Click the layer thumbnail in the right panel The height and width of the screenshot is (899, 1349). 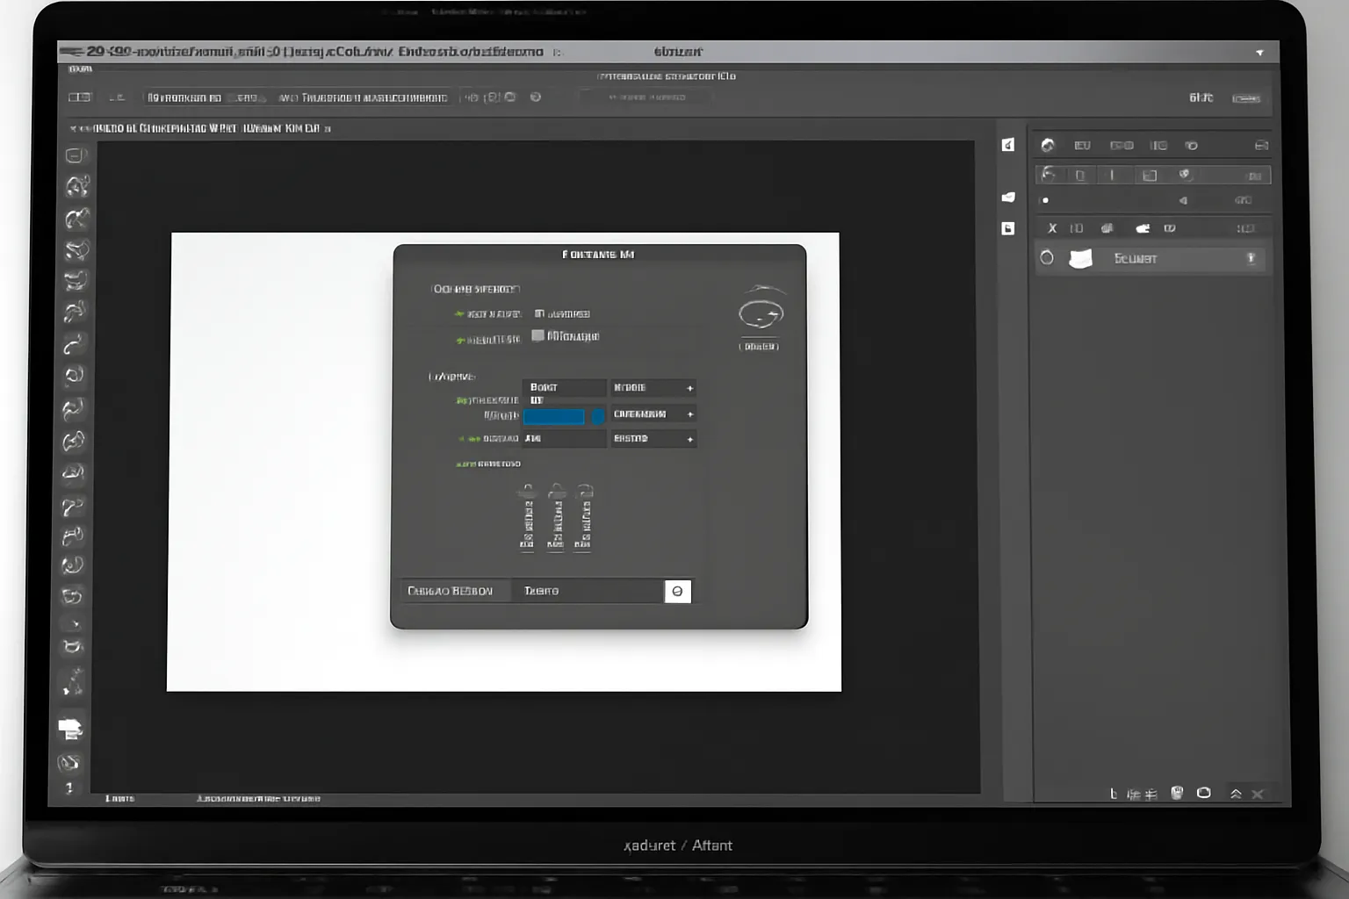pos(1080,258)
